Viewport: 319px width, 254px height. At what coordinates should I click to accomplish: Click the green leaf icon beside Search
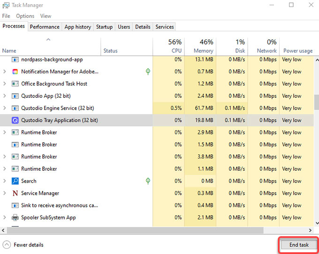coord(148,181)
